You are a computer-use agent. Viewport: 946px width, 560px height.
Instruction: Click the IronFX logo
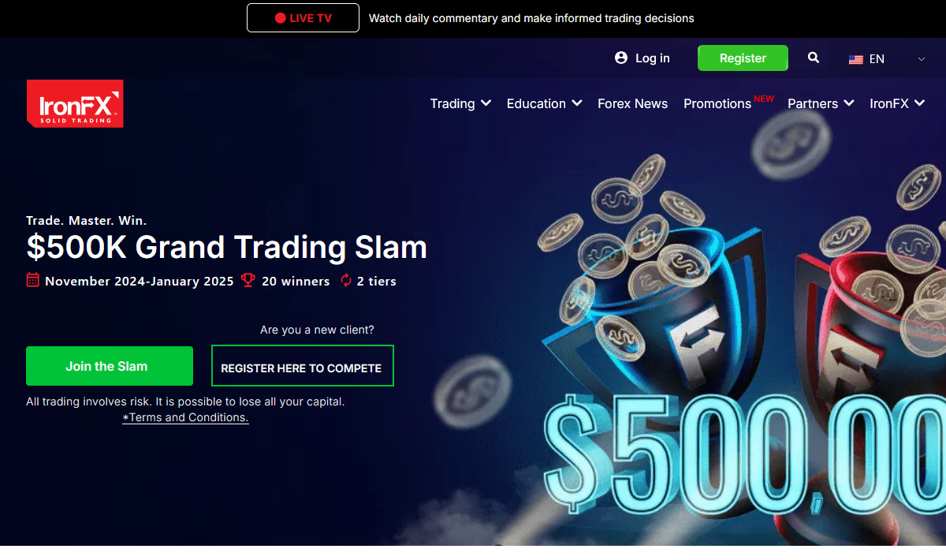[x=75, y=103]
